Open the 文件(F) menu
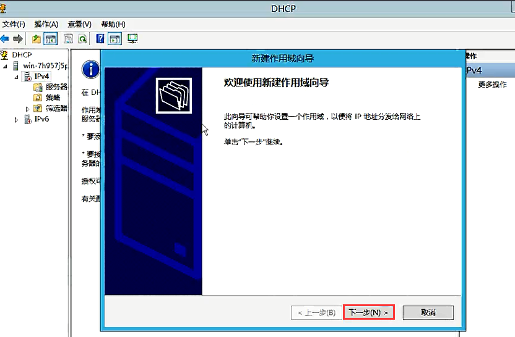 coord(14,24)
